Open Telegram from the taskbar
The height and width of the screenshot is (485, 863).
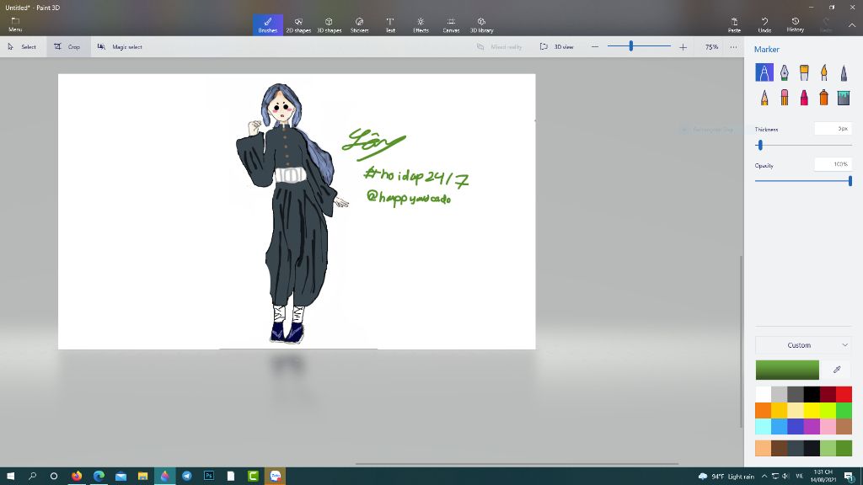(x=187, y=476)
